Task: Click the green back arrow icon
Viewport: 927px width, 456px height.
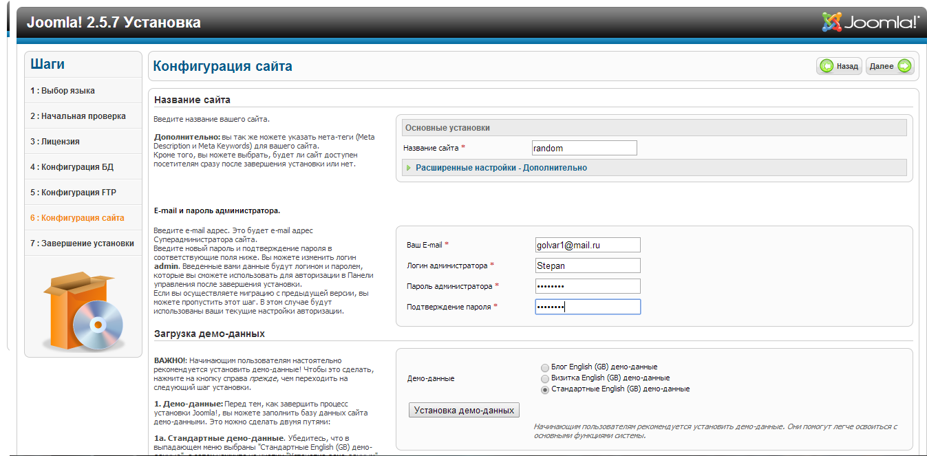Action: click(827, 66)
